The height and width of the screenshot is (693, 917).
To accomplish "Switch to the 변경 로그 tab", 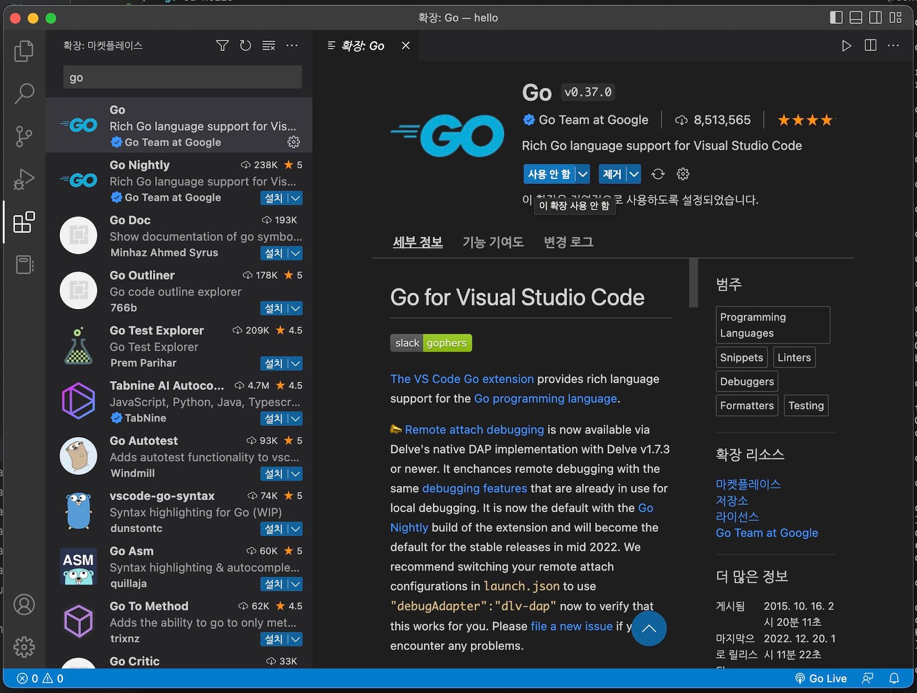I will click(x=568, y=242).
